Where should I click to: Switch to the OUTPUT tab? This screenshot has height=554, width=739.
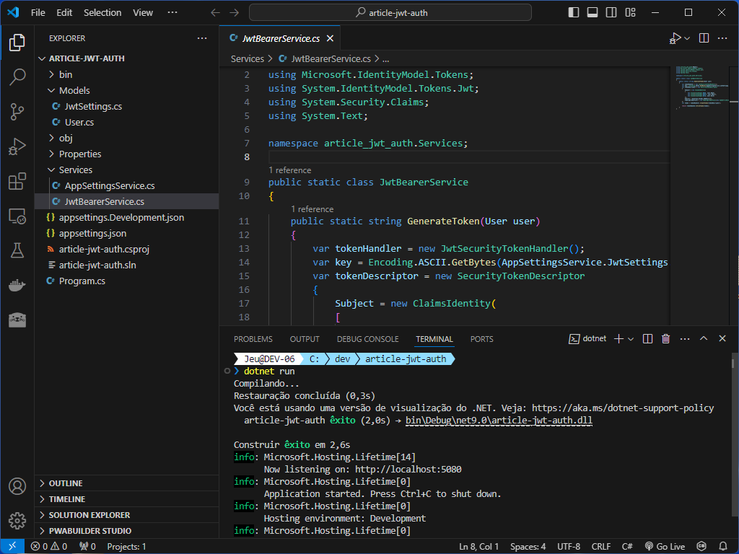pyautogui.click(x=305, y=339)
